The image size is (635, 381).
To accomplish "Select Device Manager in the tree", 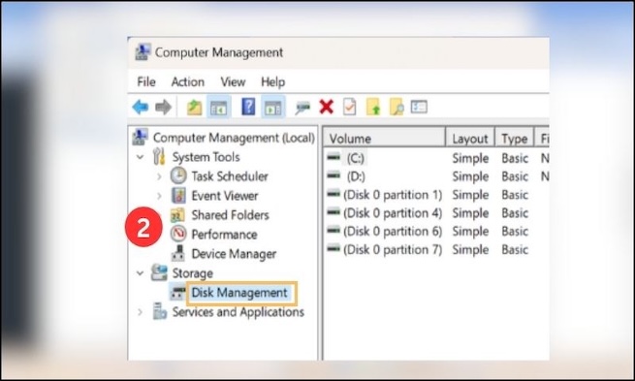I will pos(234,254).
